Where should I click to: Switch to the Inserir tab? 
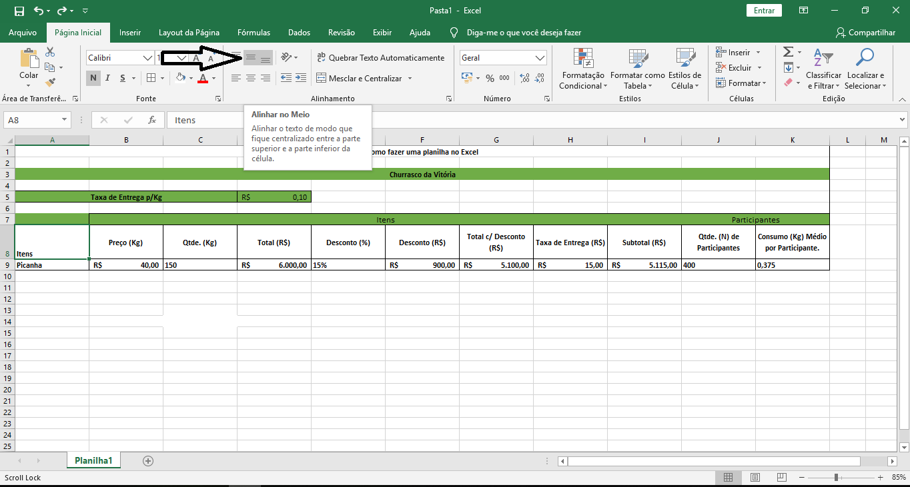click(x=130, y=32)
